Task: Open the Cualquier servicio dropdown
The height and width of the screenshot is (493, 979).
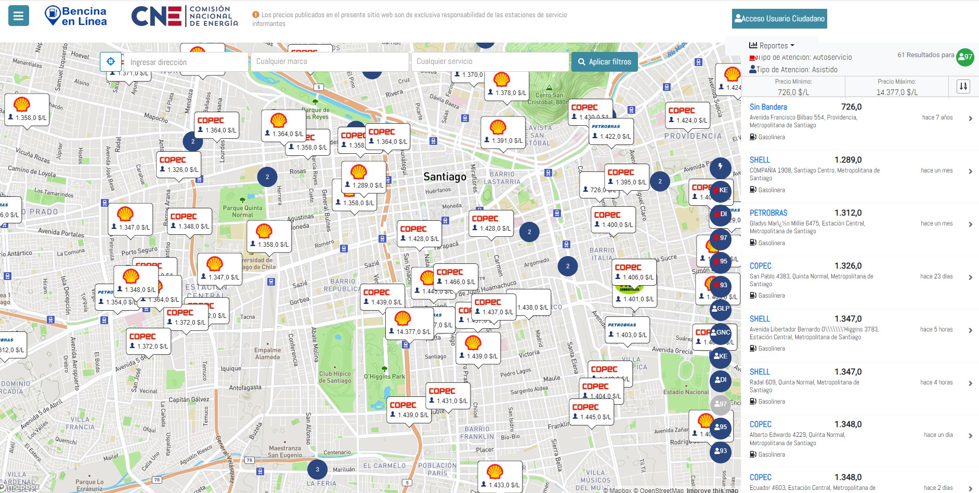Action: coord(489,62)
